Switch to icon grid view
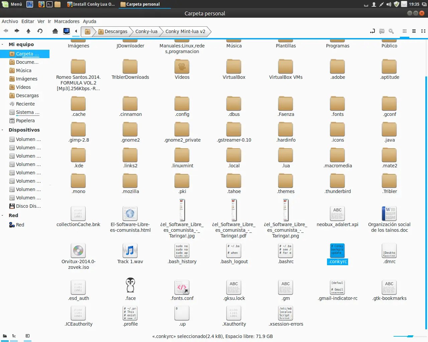The height and width of the screenshot is (342, 428). [x=405, y=31]
